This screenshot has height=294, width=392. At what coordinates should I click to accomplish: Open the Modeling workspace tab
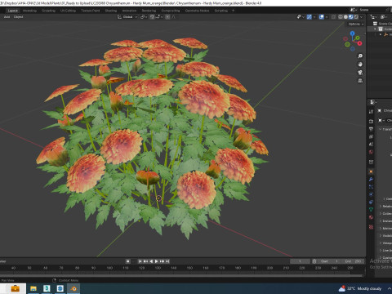click(29, 11)
